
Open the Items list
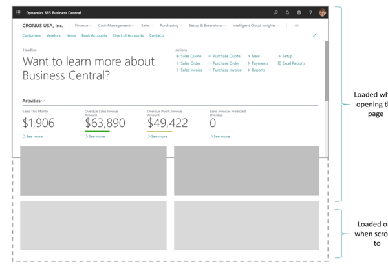coord(71,35)
